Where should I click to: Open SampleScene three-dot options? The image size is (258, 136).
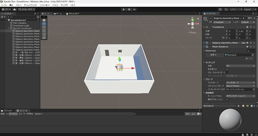[x=38, y=20]
